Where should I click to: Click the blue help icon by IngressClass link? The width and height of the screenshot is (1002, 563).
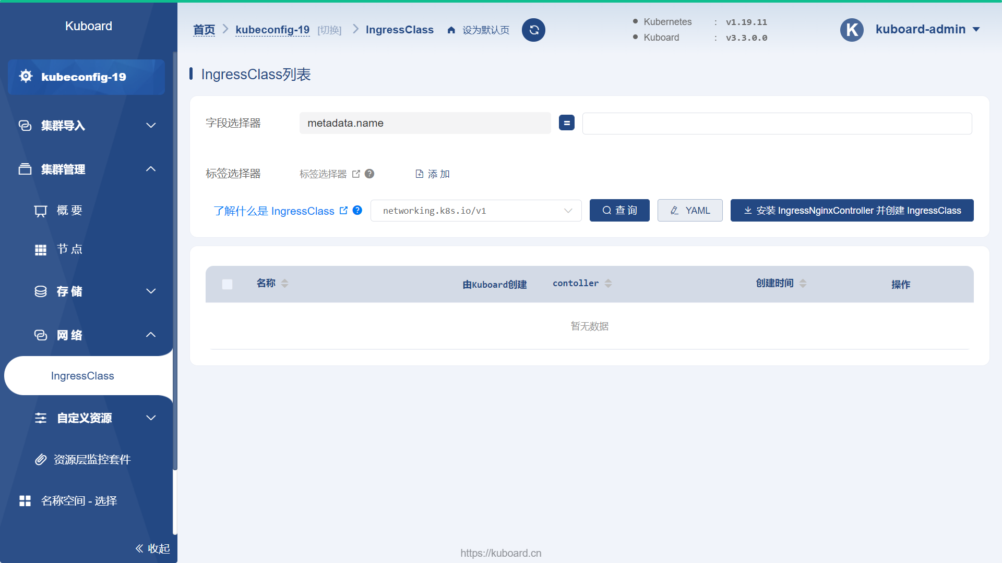click(x=357, y=210)
